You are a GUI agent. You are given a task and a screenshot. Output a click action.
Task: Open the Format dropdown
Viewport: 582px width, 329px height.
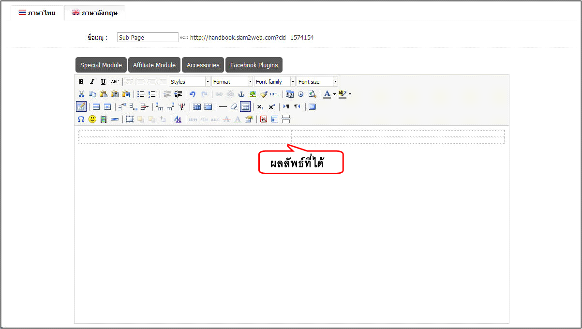coord(232,82)
